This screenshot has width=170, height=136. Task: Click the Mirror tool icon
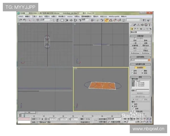point(144,20)
